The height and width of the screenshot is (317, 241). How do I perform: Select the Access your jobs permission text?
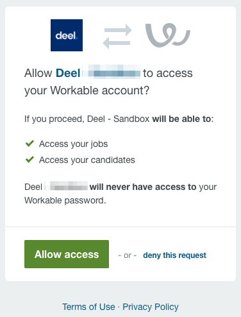coord(73,144)
